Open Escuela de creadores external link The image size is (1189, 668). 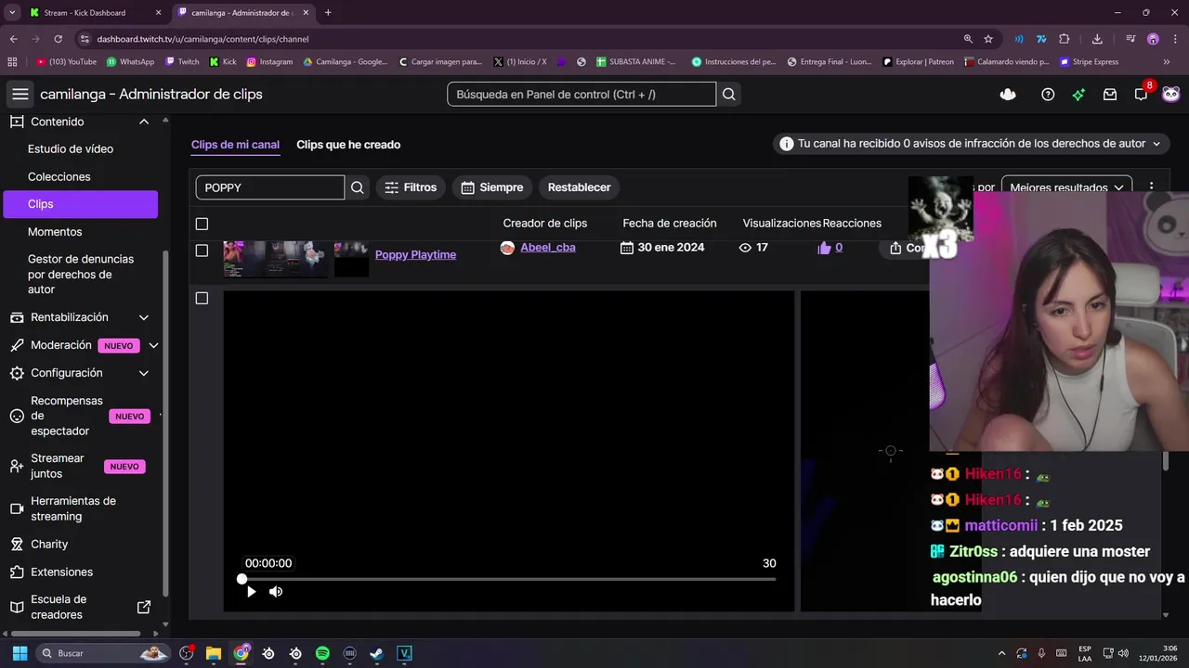click(144, 607)
